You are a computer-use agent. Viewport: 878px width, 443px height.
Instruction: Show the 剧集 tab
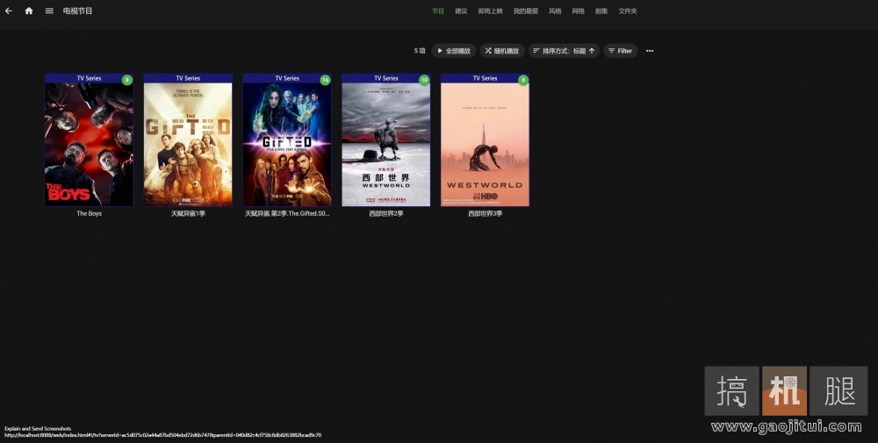point(601,11)
